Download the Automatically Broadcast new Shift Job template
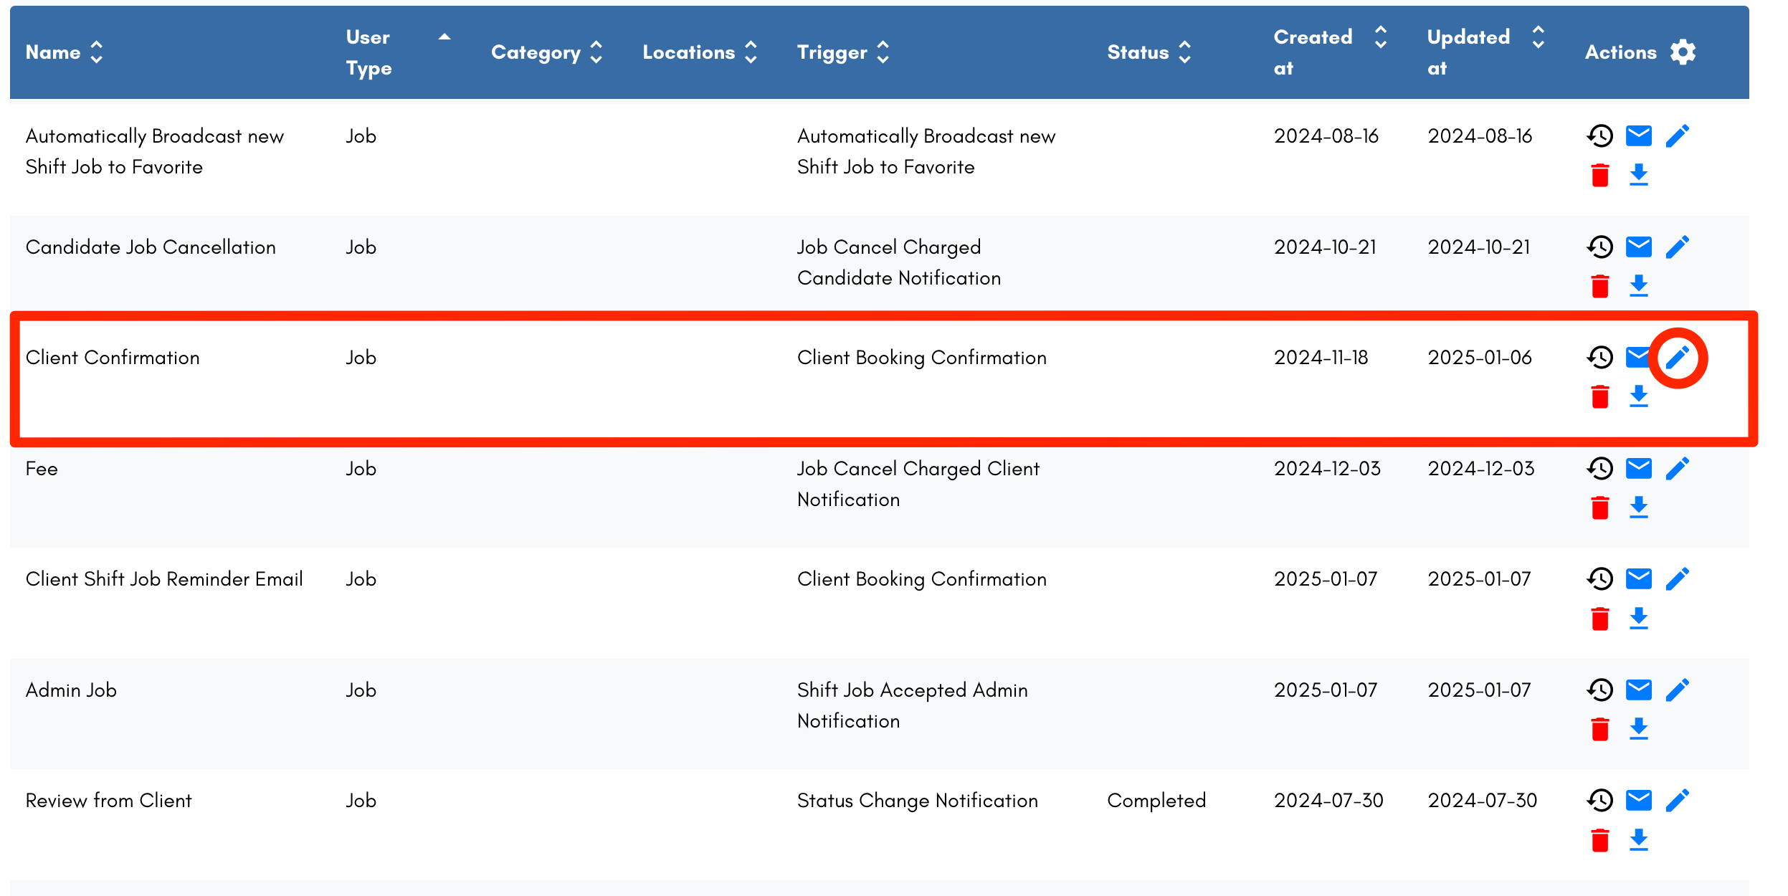This screenshot has height=896, width=1788. click(x=1639, y=174)
